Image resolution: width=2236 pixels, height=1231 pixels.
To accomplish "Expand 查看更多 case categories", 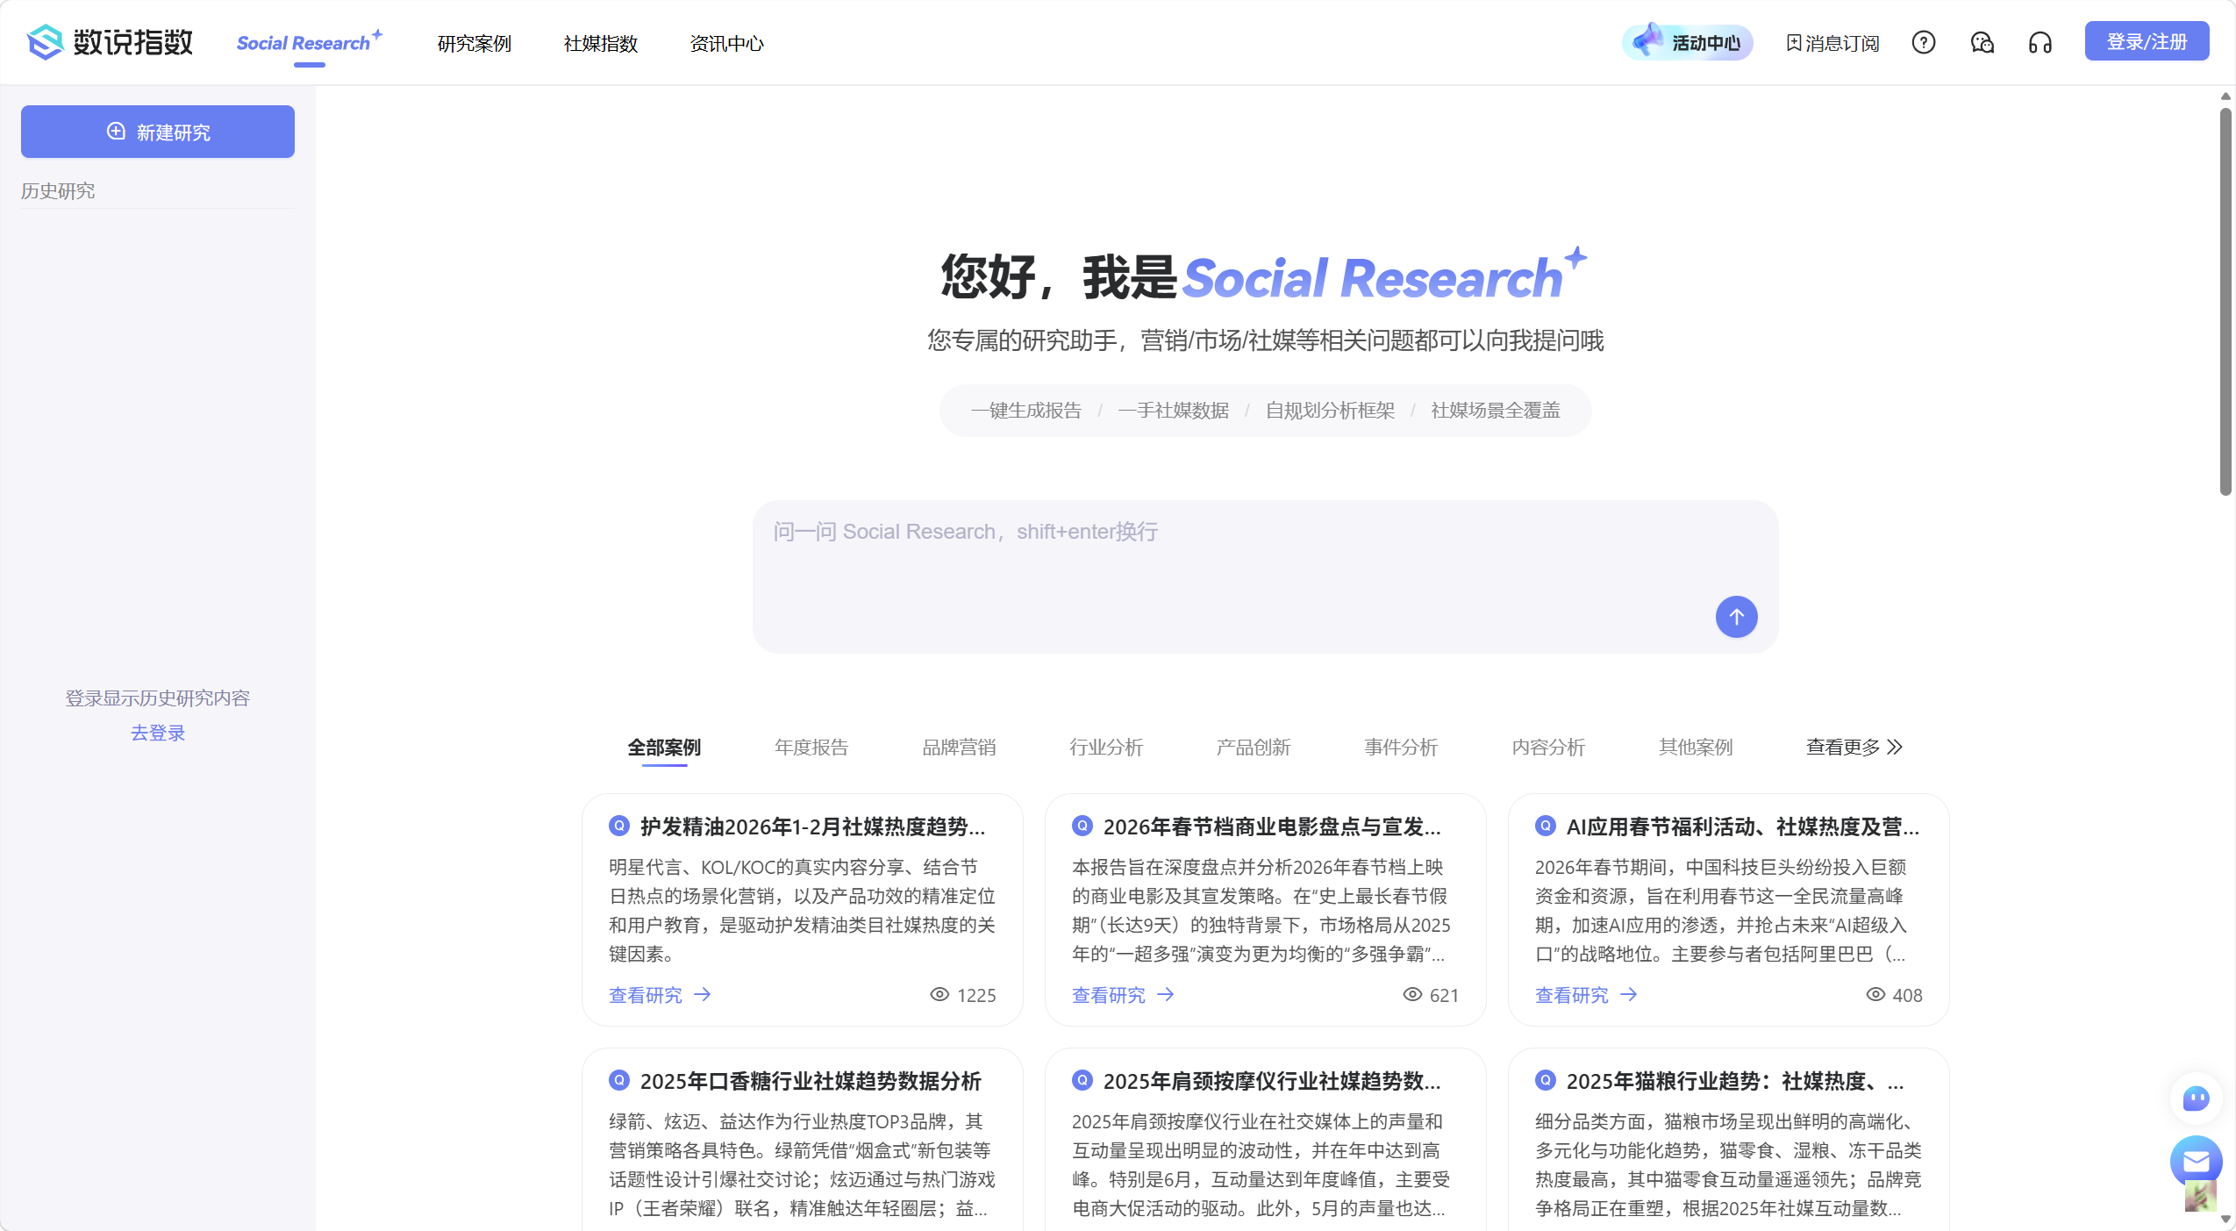I will 1854,747.
